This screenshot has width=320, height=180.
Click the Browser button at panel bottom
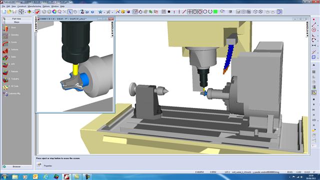(x=16, y=166)
